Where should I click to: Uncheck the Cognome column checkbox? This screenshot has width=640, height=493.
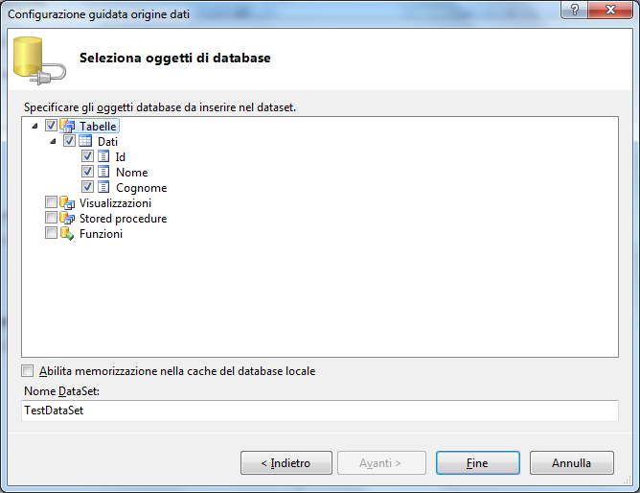[x=87, y=187]
